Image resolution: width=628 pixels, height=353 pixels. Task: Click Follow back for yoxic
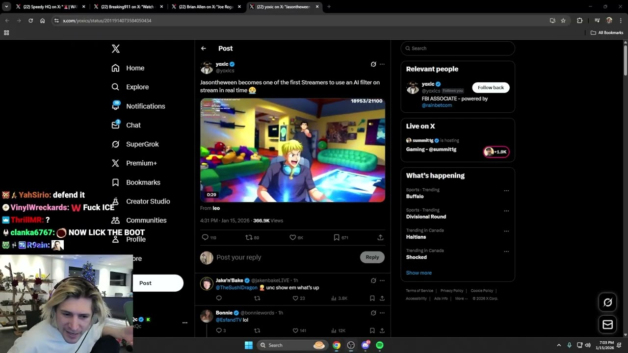[x=491, y=87]
